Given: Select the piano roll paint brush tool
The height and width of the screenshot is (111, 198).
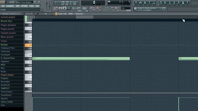Looking at the screenshot, I should point(38,14).
